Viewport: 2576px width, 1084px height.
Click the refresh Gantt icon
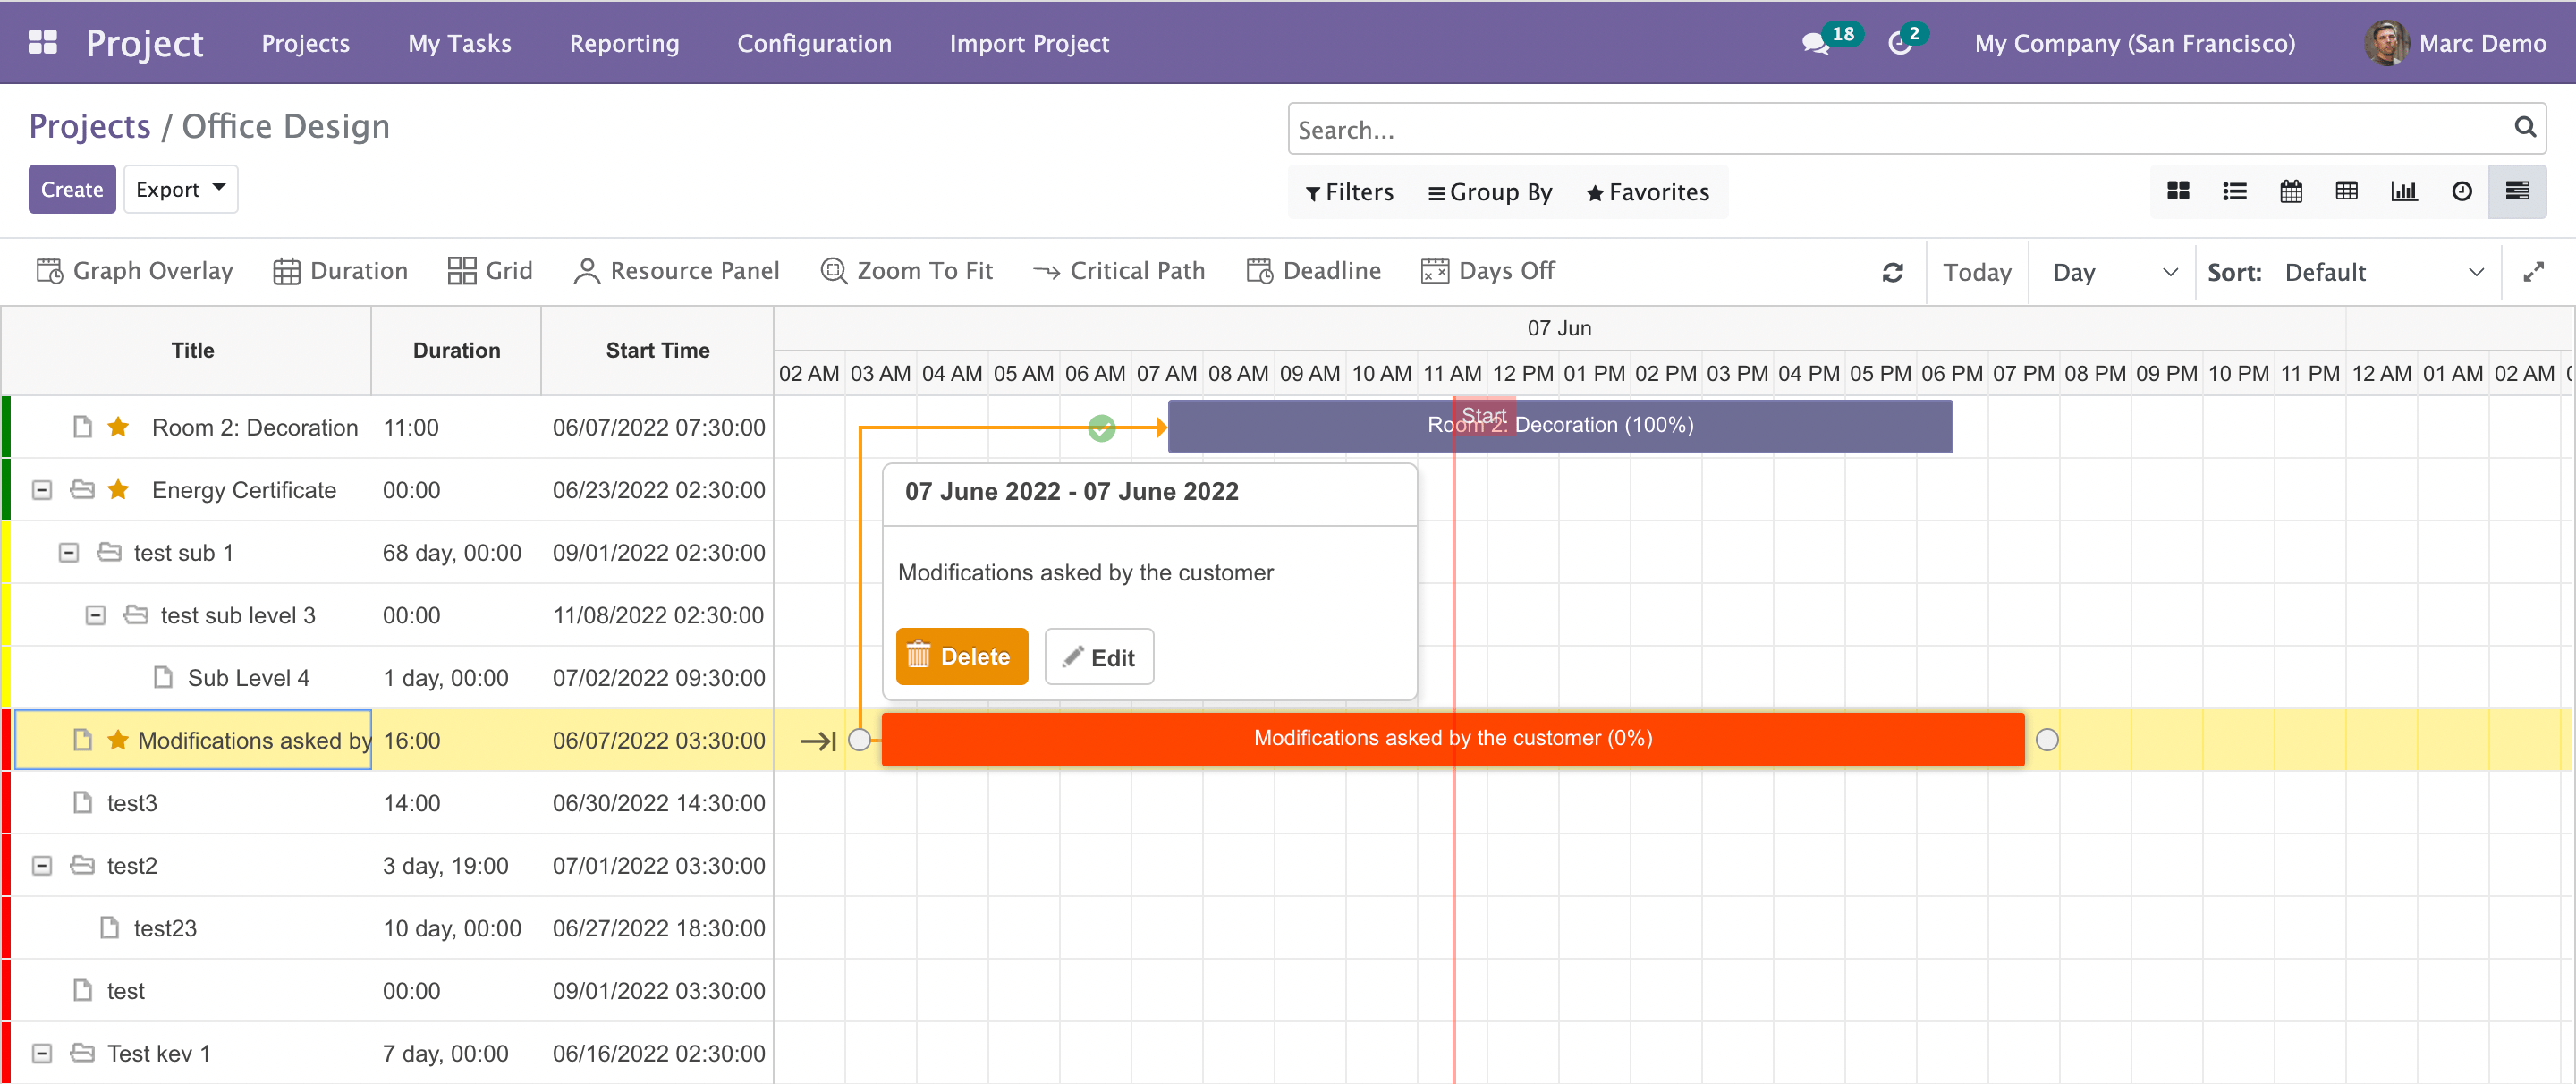tap(1892, 272)
